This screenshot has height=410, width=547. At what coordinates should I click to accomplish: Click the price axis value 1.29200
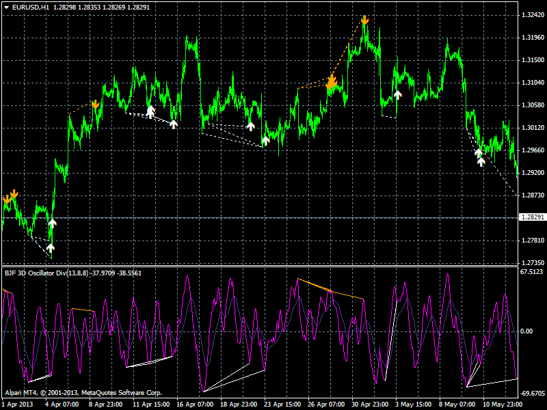[x=533, y=173]
